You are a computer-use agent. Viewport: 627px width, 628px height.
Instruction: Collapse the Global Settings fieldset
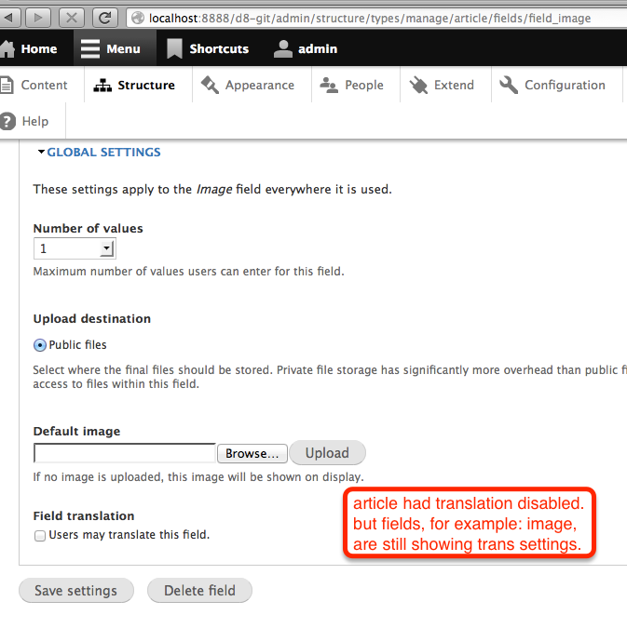pyautogui.click(x=103, y=153)
